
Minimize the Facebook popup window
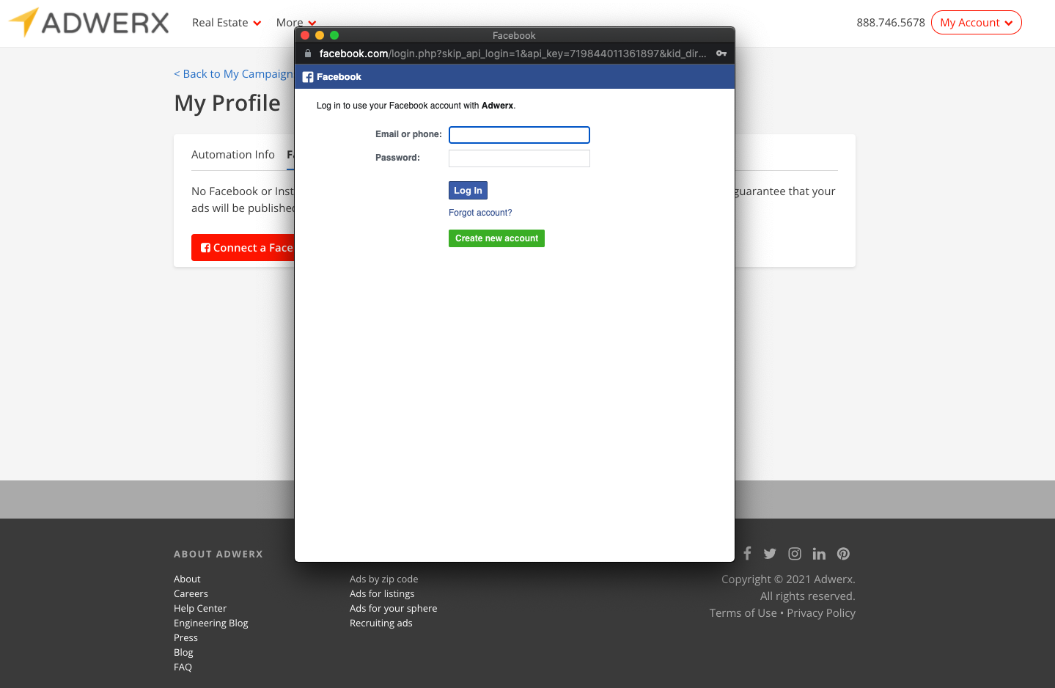320,35
